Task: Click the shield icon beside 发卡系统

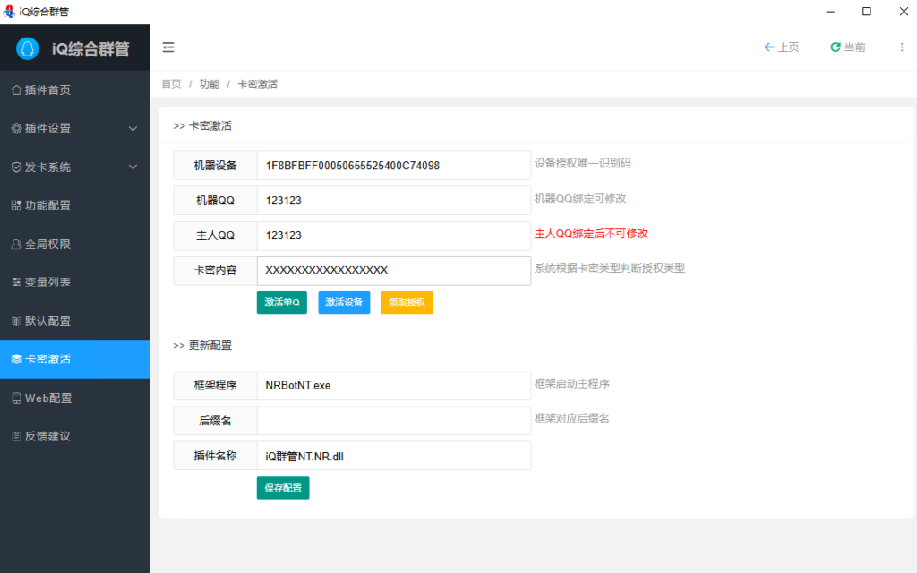Action: click(16, 167)
